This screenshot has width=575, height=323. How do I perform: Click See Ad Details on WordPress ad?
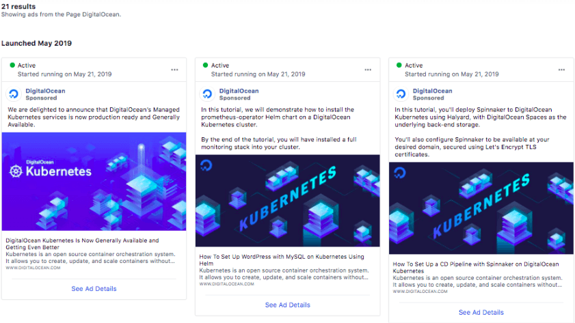pyautogui.click(x=287, y=305)
